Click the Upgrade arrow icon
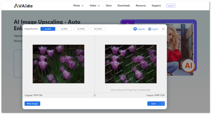 coord(135,29)
